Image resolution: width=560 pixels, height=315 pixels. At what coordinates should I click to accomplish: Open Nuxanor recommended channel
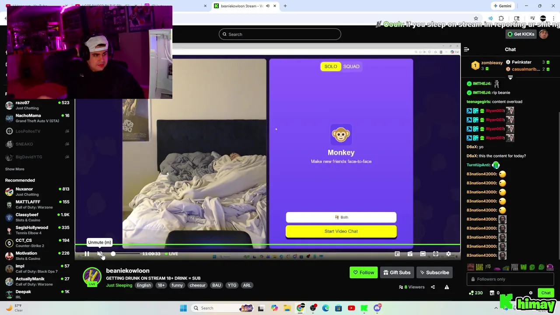click(x=38, y=192)
